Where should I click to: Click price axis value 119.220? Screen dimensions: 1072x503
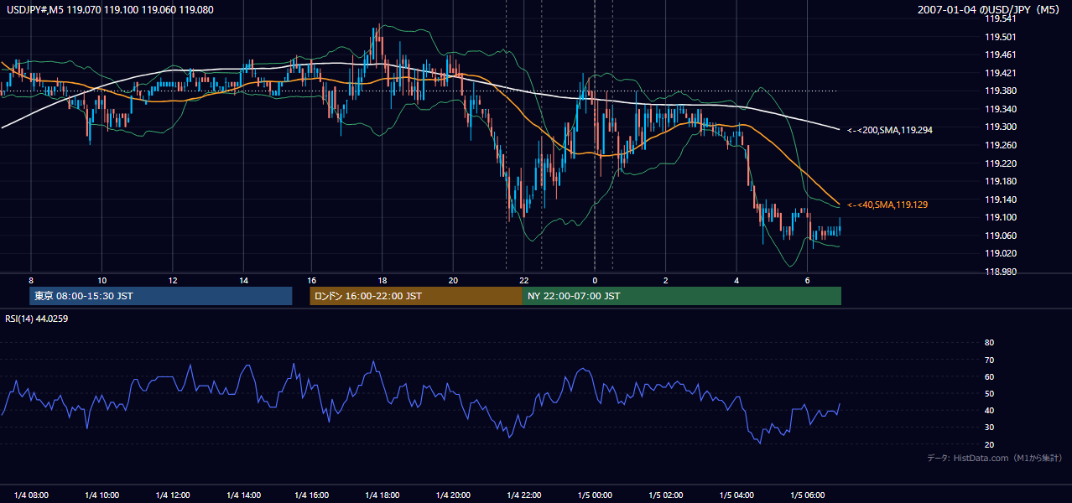tap(1000, 163)
